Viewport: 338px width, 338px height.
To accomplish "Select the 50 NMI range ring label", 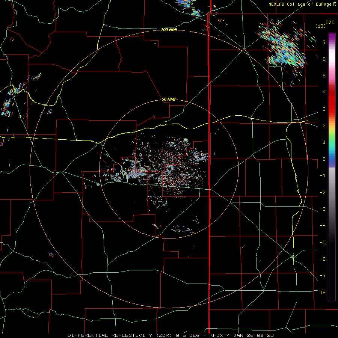I will pyautogui.click(x=169, y=99).
